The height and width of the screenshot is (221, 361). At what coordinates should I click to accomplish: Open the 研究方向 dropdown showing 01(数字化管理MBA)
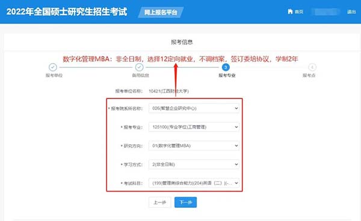(194, 146)
